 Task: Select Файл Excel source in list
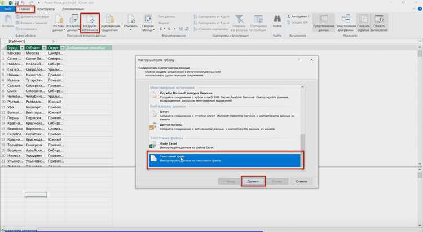(226, 146)
